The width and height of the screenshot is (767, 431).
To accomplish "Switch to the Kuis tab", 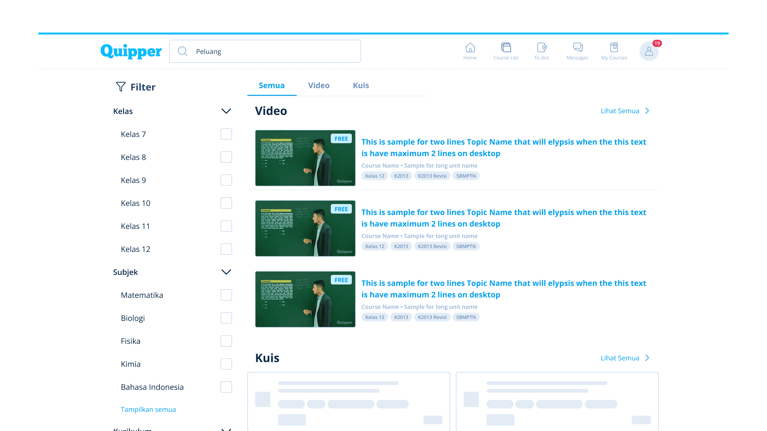I will click(x=361, y=86).
